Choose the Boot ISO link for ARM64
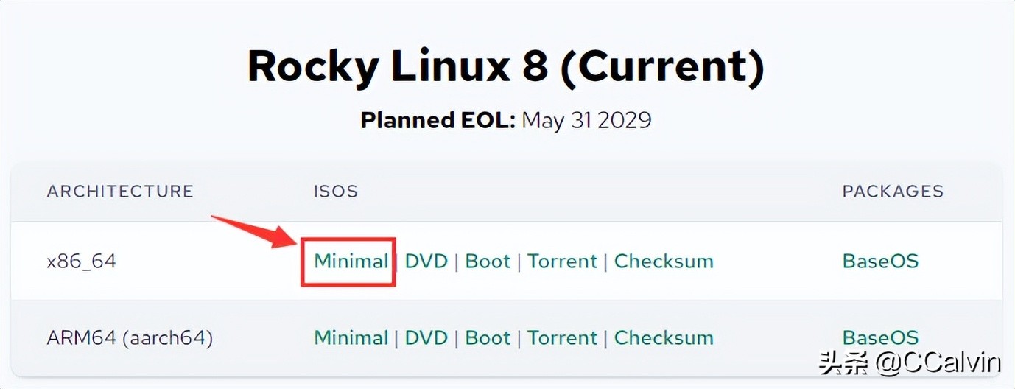This screenshot has height=389, width=1015. pyautogui.click(x=488, y=338)
